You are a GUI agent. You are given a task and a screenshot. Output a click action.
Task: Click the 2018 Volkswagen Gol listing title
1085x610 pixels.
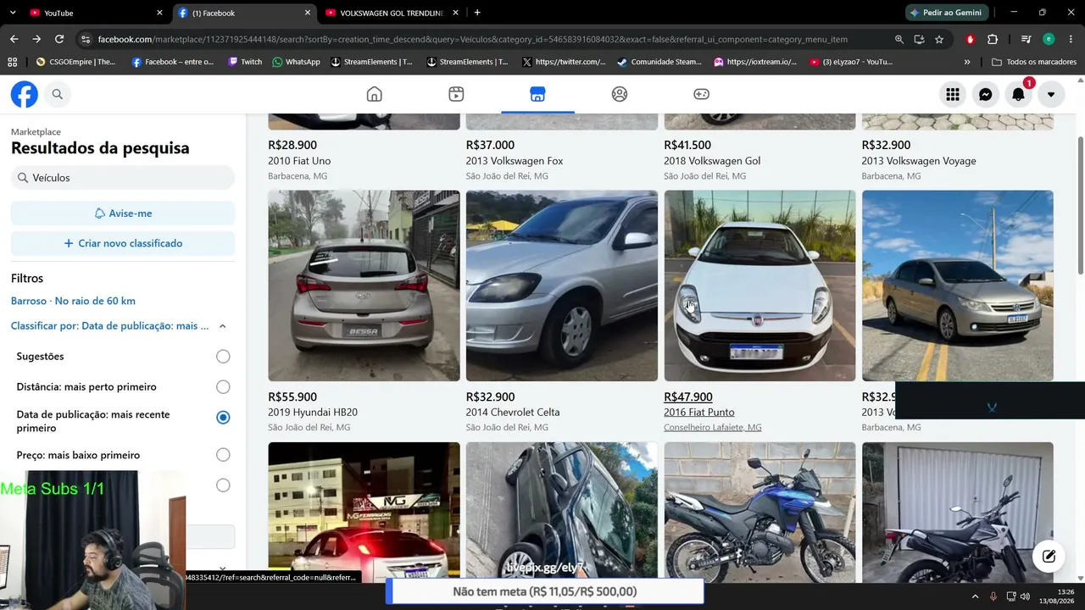(712, 161)
